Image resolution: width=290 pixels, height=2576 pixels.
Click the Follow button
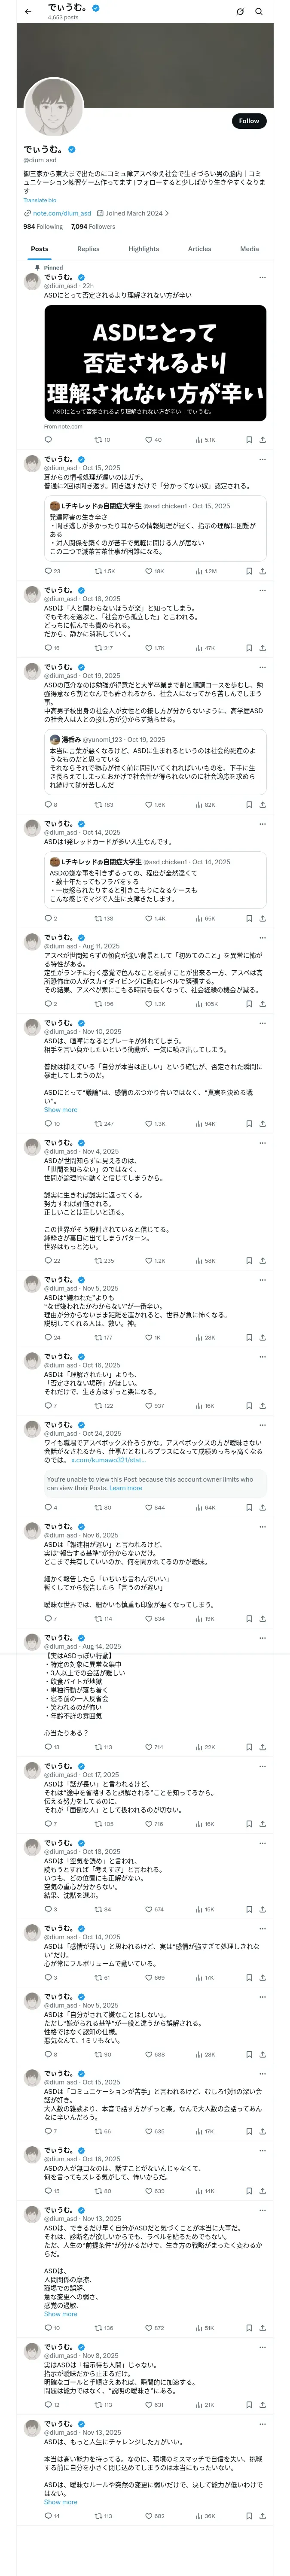tap(248, 121)
